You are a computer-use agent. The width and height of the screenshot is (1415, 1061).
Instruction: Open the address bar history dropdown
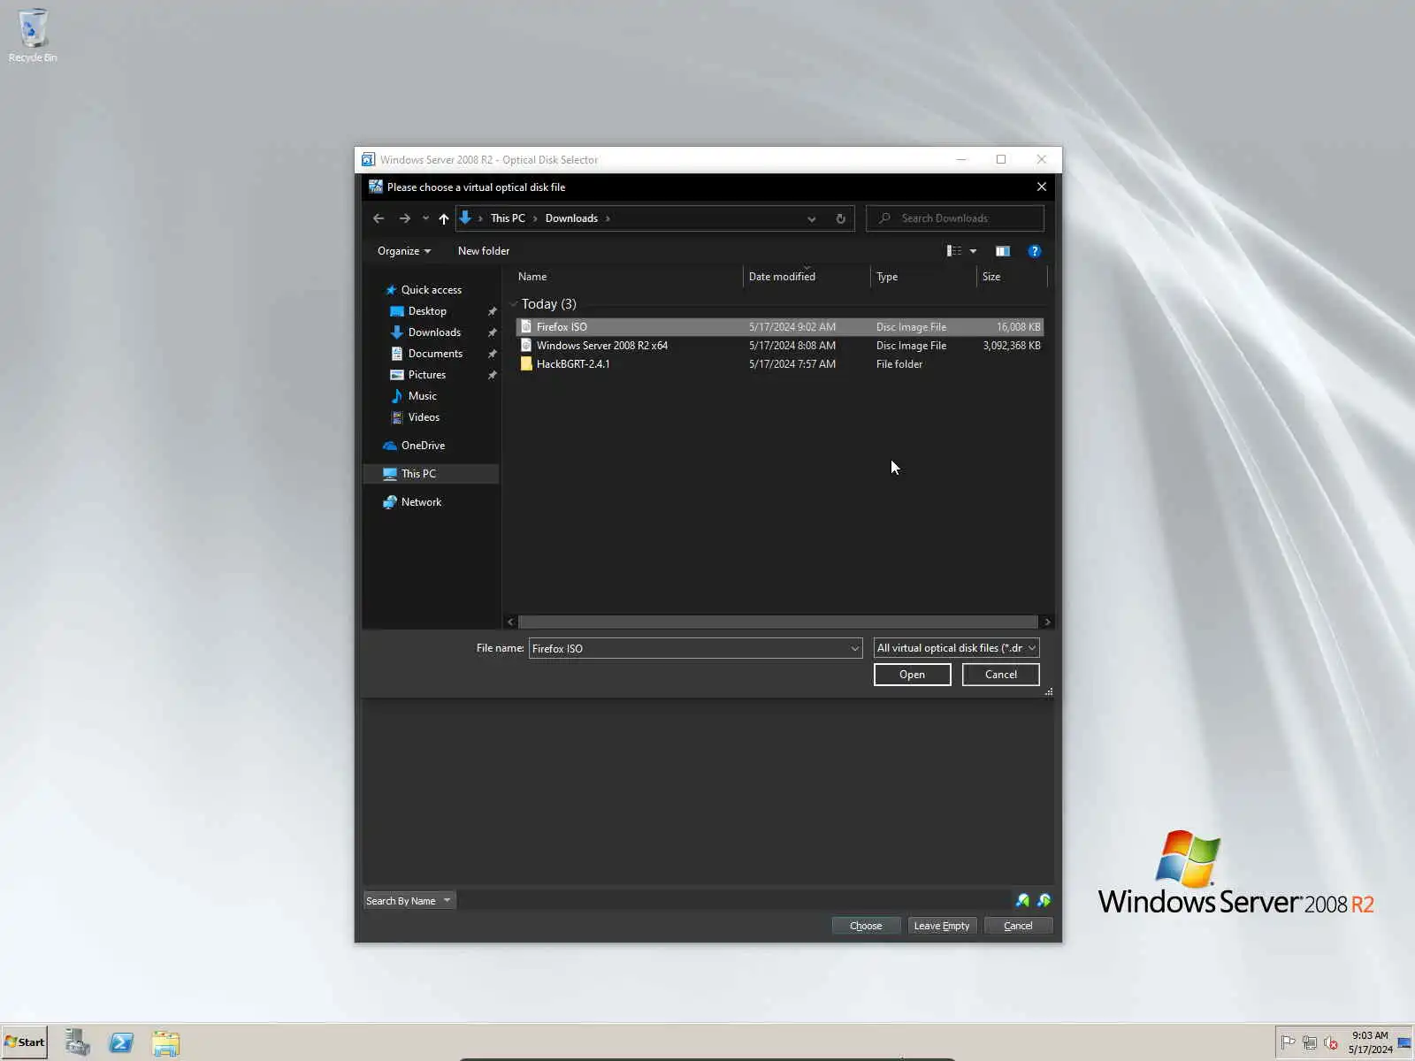click(811, 218)
